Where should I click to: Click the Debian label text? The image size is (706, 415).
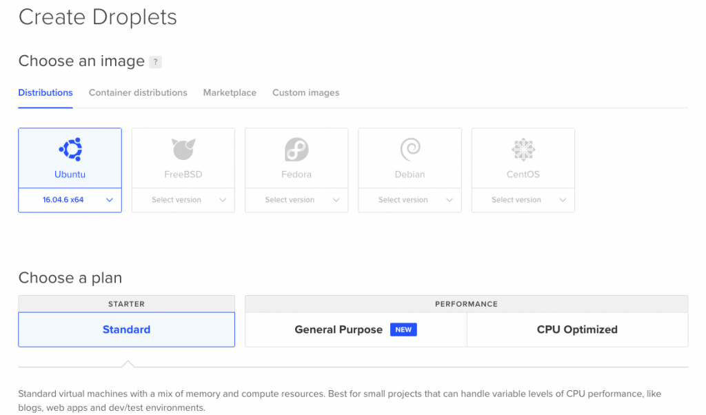410,174
